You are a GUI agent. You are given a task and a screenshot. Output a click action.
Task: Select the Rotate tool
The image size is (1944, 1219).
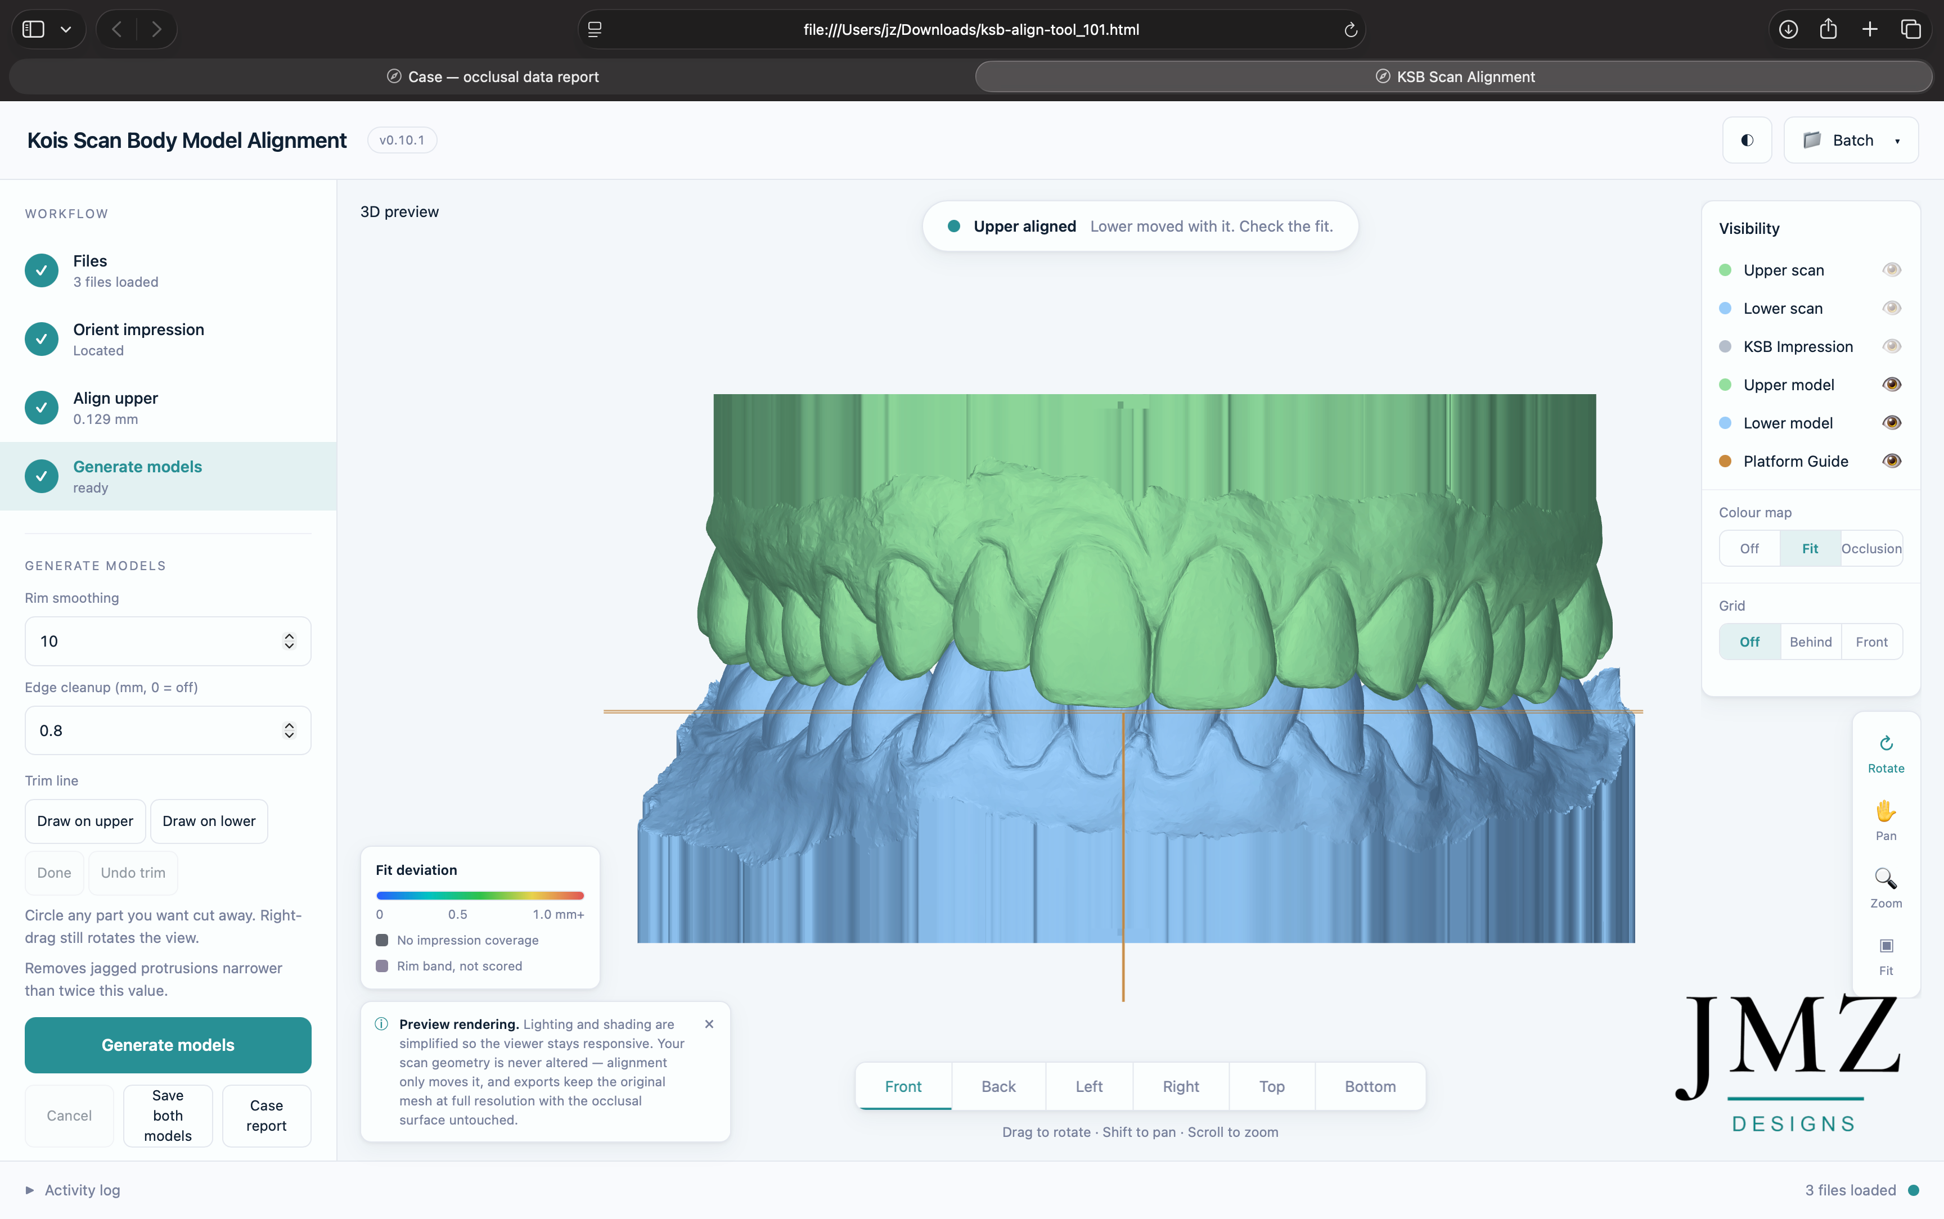point(1886,754)
